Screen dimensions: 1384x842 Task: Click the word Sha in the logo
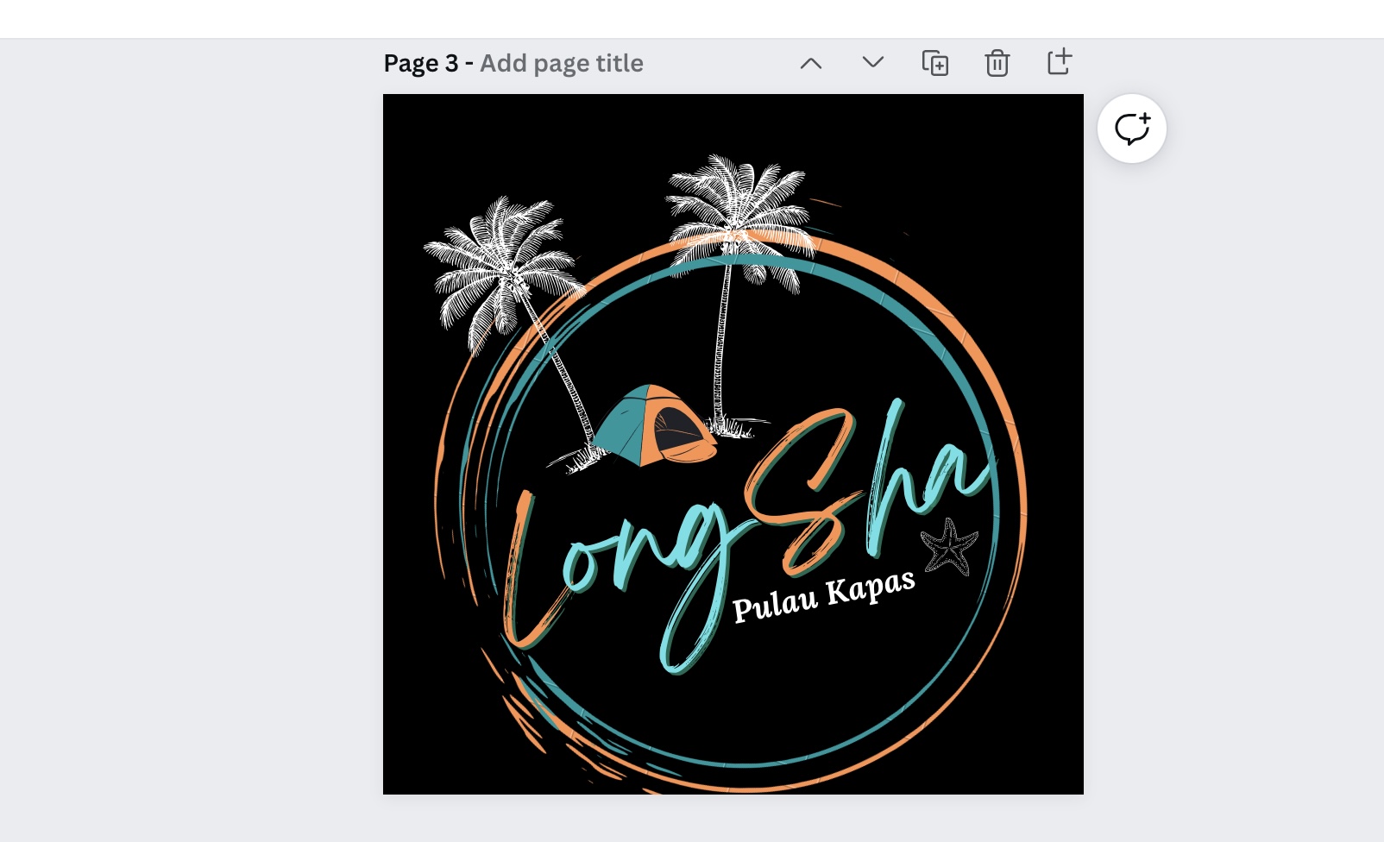pyautogui.click(x=863, y=492)
